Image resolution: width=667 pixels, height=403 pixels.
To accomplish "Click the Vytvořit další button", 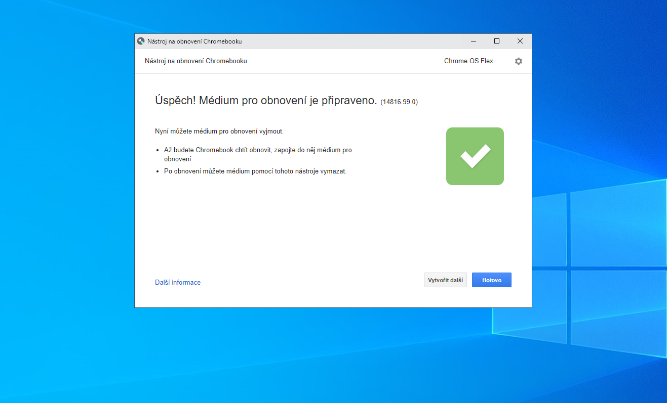I will click(x=445, y=280).
